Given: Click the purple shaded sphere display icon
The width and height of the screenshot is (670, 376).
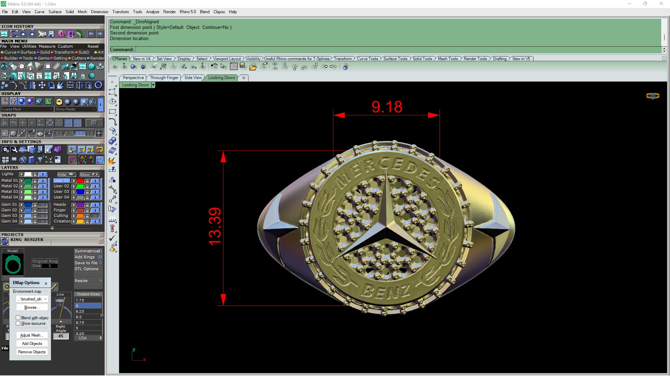Looking at the screenshot, I should (x=30, y=101).
